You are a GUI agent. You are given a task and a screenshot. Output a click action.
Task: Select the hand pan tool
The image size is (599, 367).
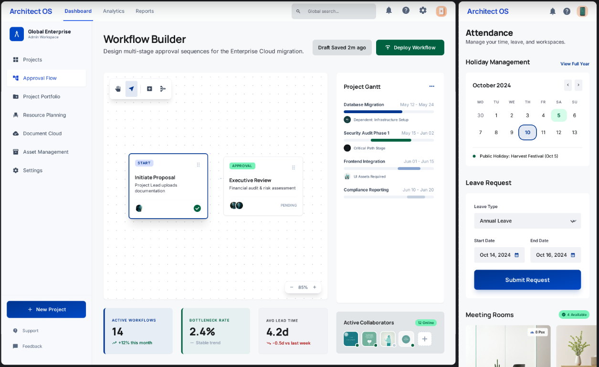118,89
